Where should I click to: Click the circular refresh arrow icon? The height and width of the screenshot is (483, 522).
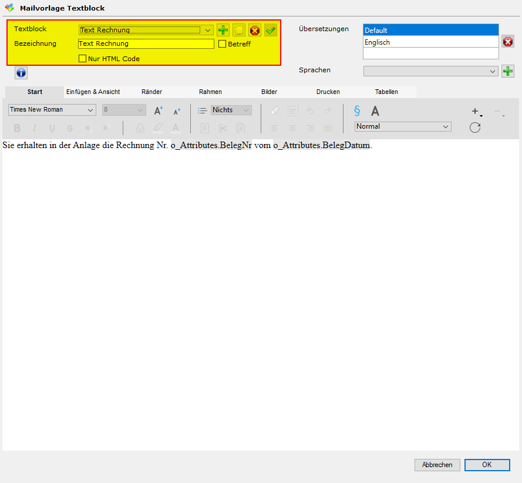[475, 128]
